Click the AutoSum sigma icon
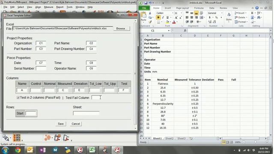Image resolution: width=274 pixels, height=154 pixels. (252, 13)
